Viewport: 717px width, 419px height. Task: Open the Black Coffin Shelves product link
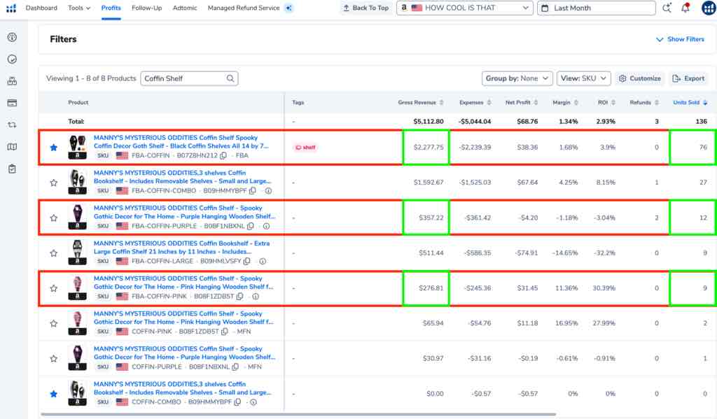pyautogui.click(x=181, y=141)
